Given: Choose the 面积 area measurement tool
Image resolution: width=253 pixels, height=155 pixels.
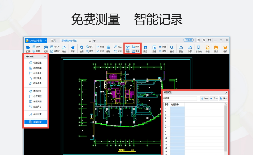Looking at the screenshot, I should [136, 47].
